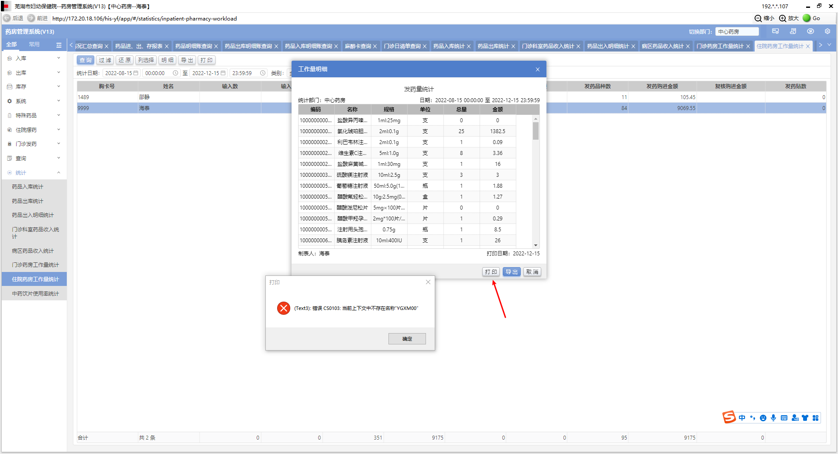
Task: Open the 药品出库统计 tab
Action: click(493, 46)
